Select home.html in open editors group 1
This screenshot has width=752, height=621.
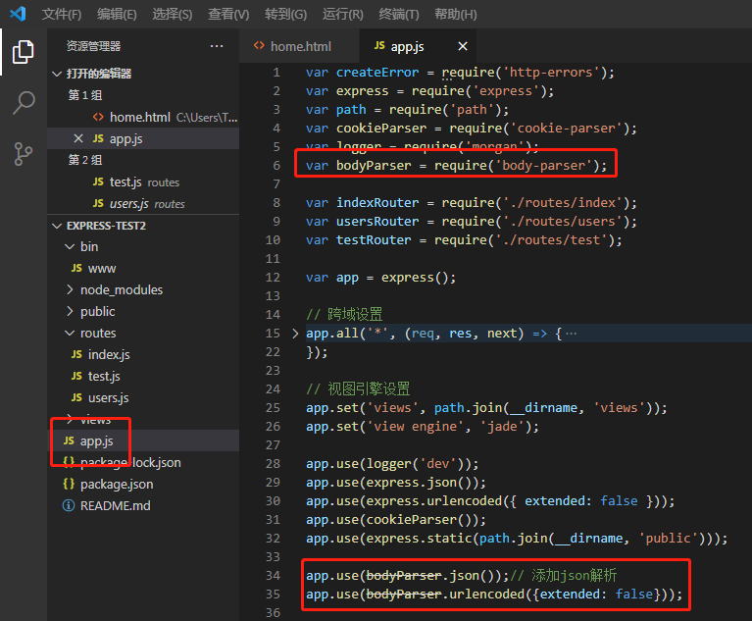(x=143, y=117)
